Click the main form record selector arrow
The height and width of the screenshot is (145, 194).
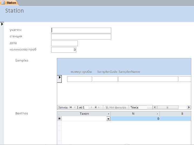(2, 24)
